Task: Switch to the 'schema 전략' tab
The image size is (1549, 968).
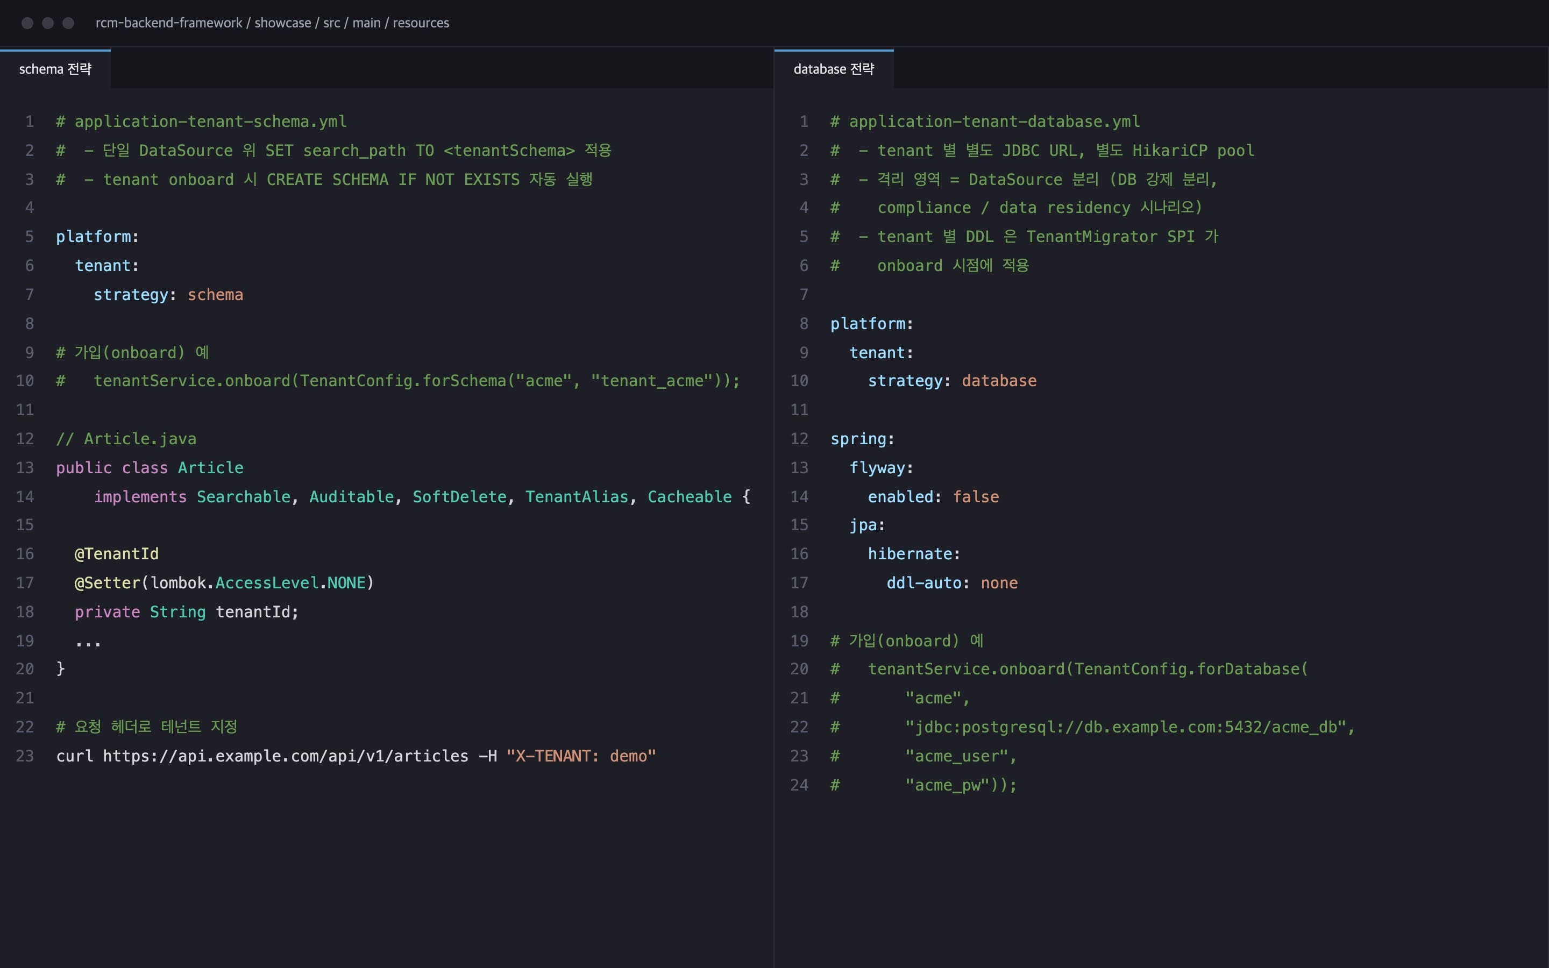Action: (x=55, y=69)
